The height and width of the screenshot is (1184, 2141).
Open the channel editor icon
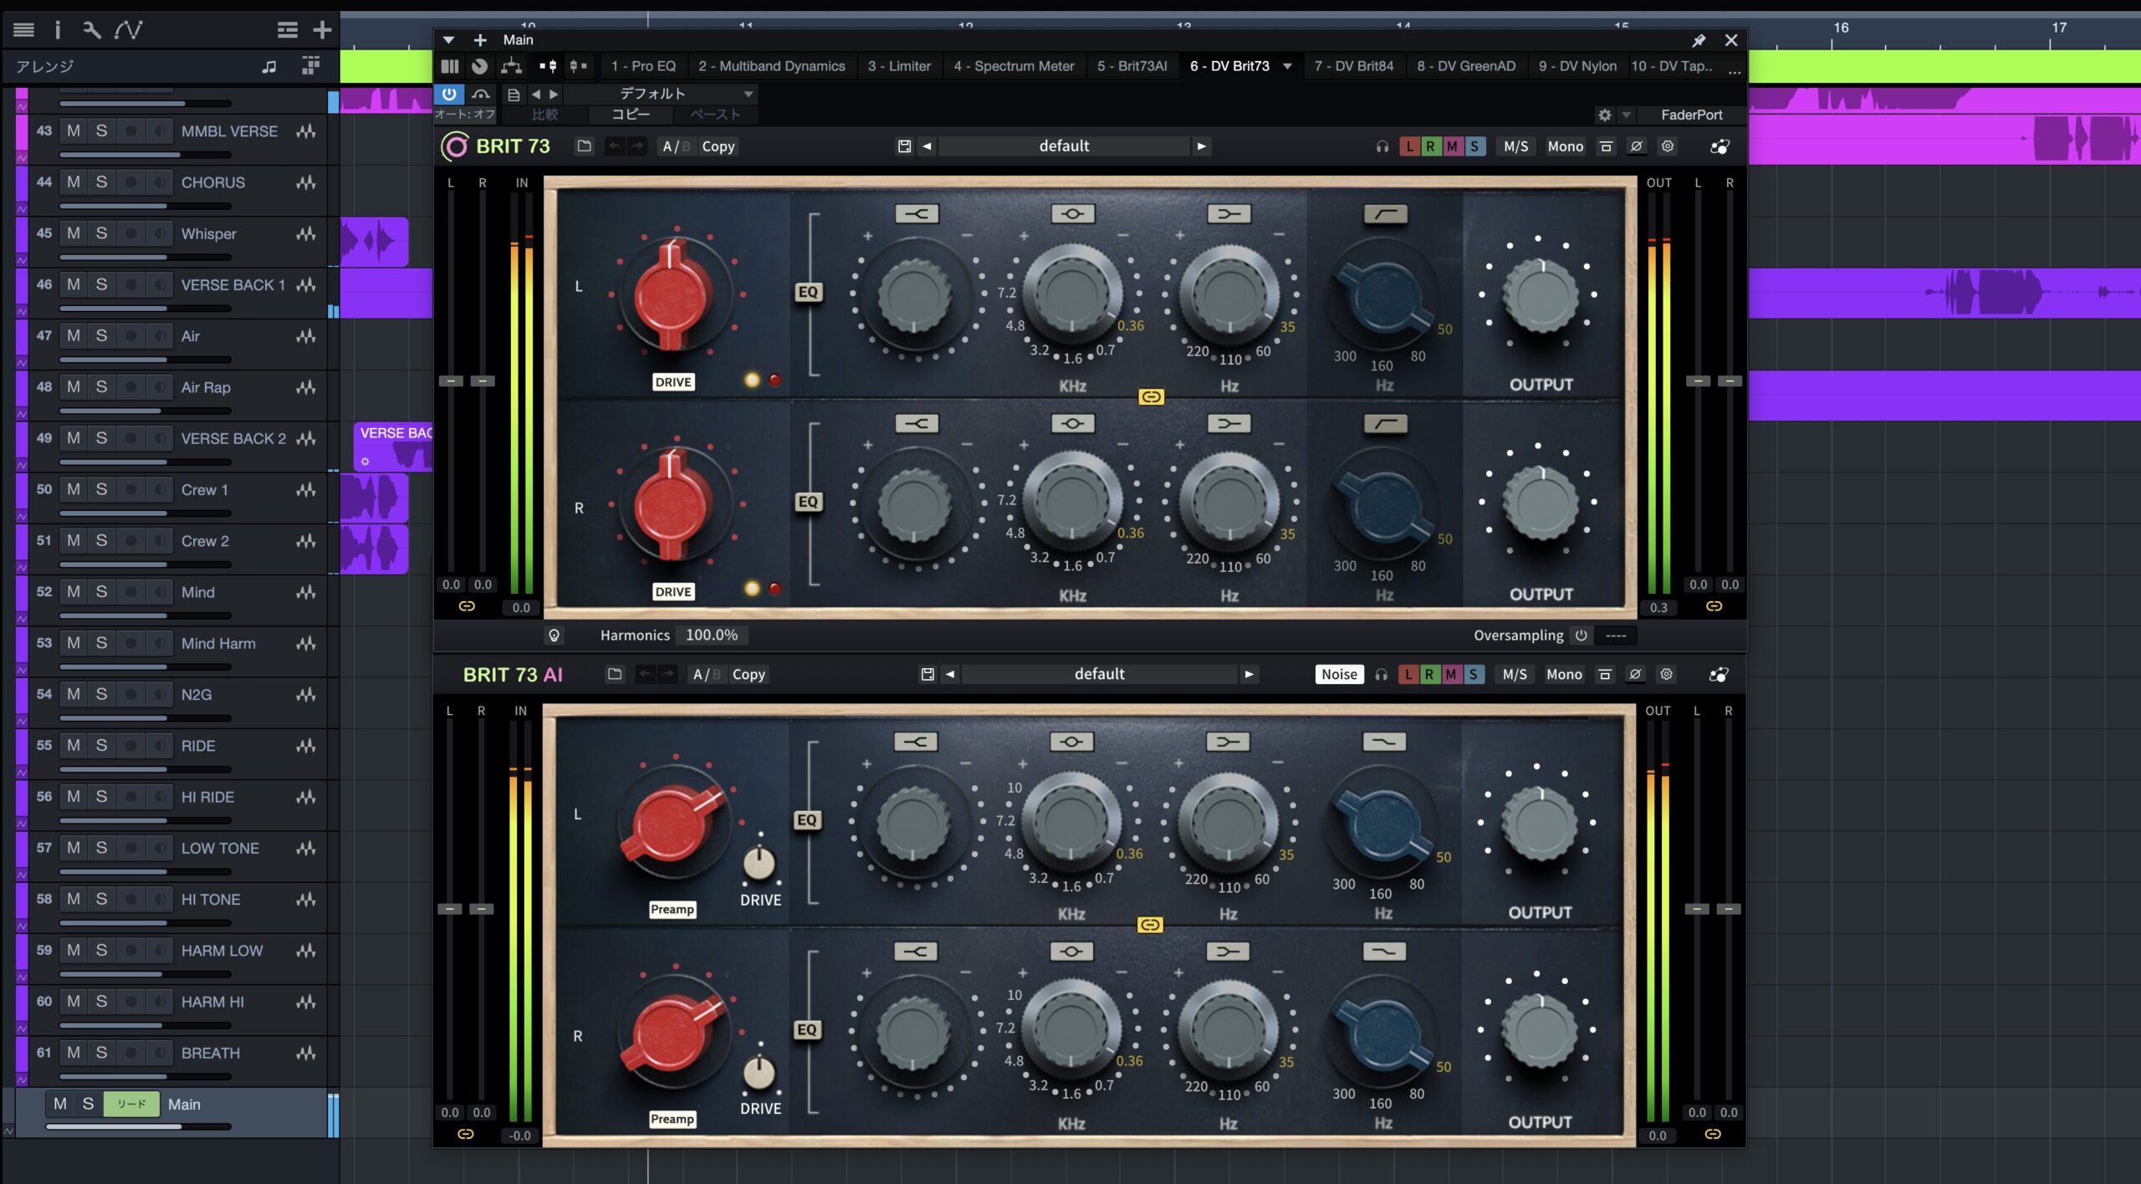450,66
